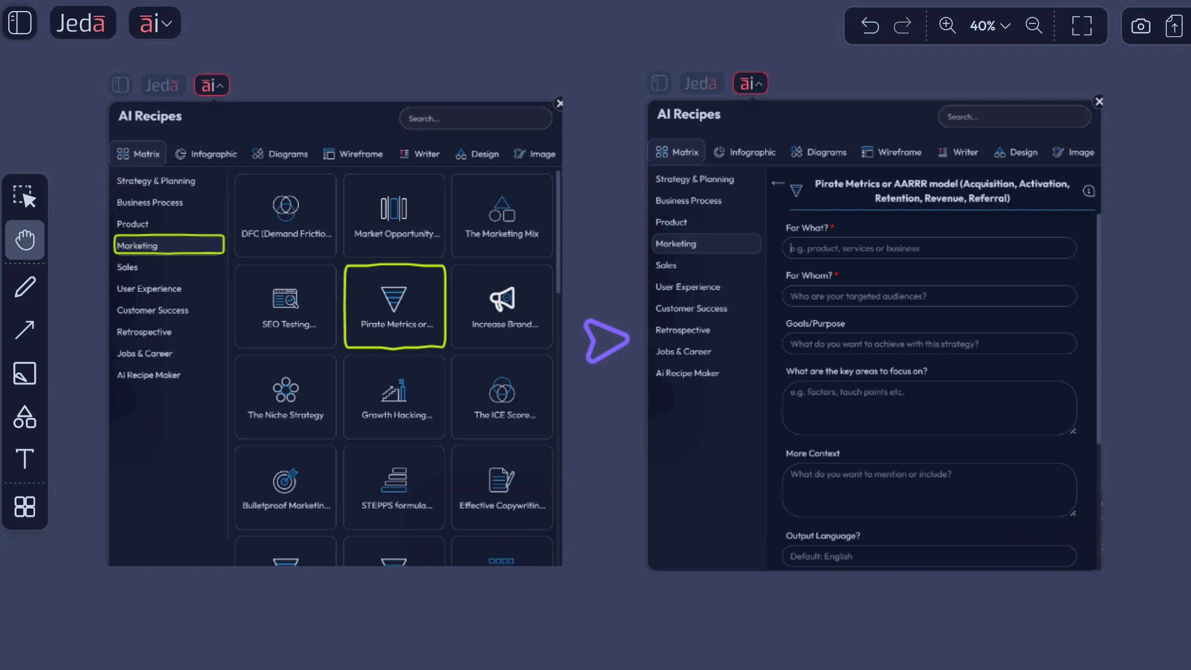Screen dimensions: 1191x670
Task: Open the Ai Recipe Maker entry
Action: coord(149,374)
